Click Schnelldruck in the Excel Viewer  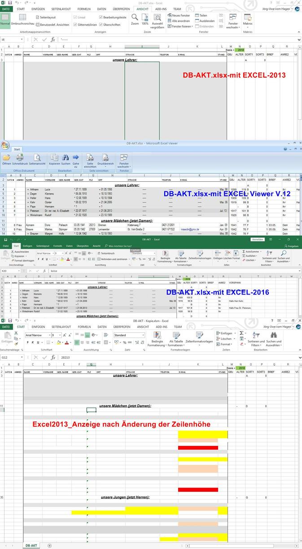[20, 160]
